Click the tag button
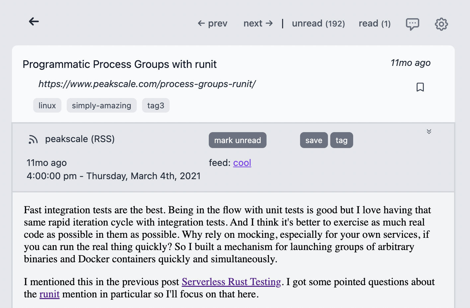470x308 pixels. click(x=342, y=140)
